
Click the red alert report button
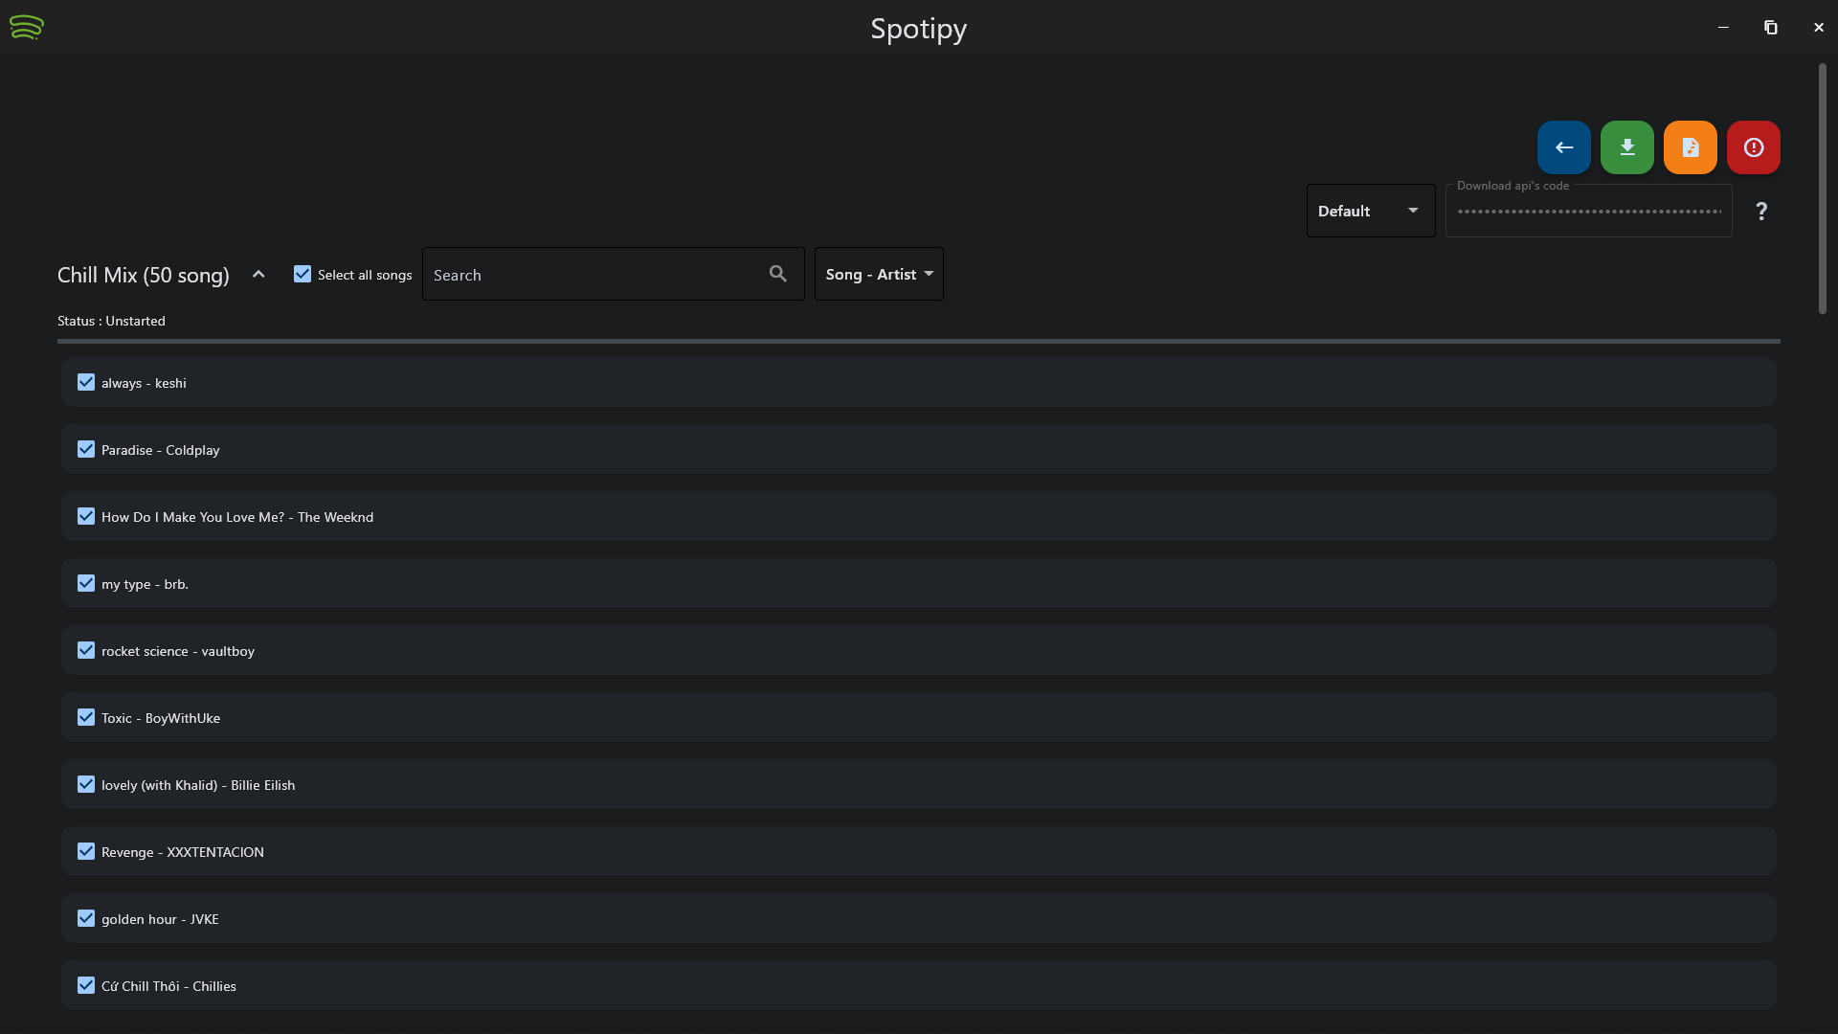1753,147
